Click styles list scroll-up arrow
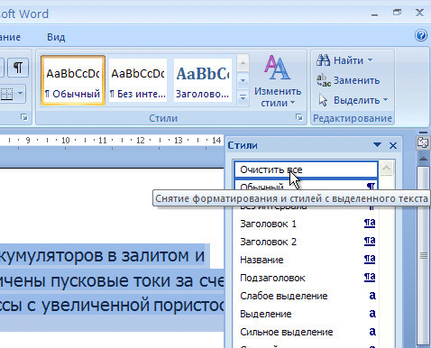 [x=386, y=169]
